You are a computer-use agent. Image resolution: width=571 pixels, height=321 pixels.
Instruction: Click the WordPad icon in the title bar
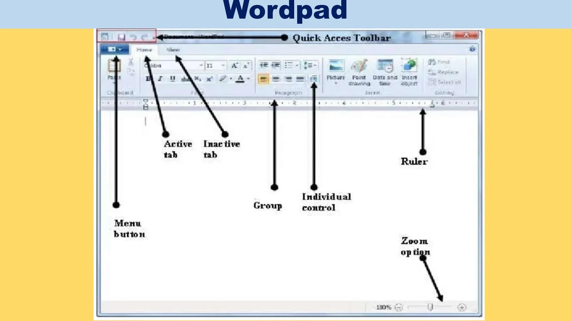pos(105,37)
